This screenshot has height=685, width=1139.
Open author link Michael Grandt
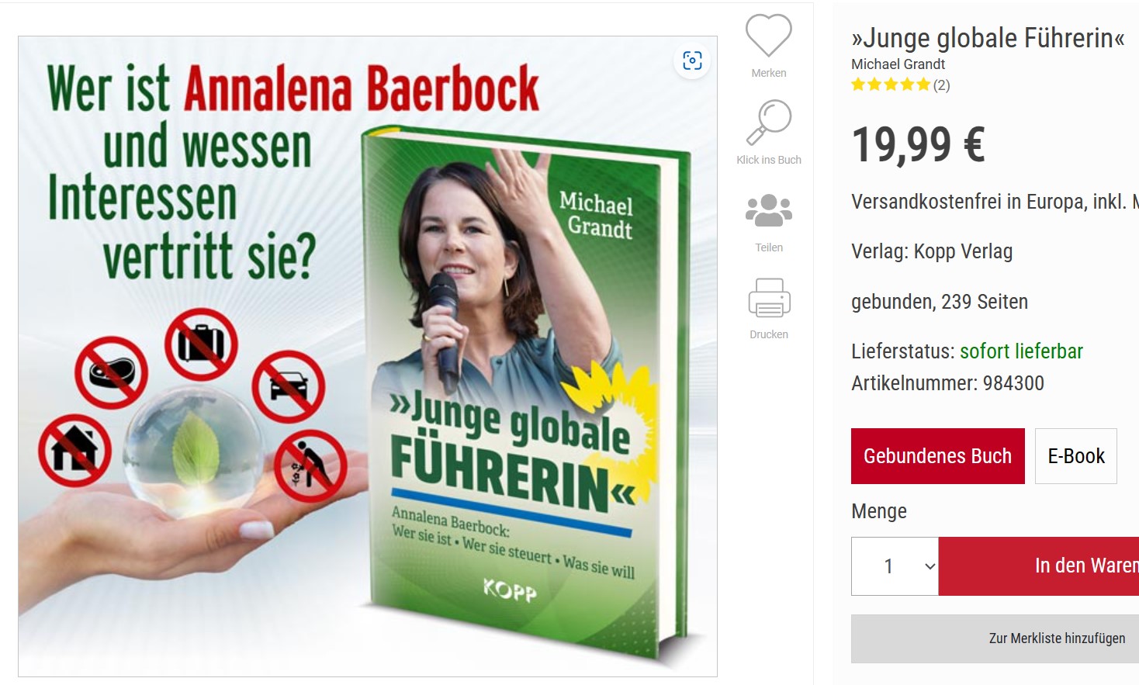(898, 64)
